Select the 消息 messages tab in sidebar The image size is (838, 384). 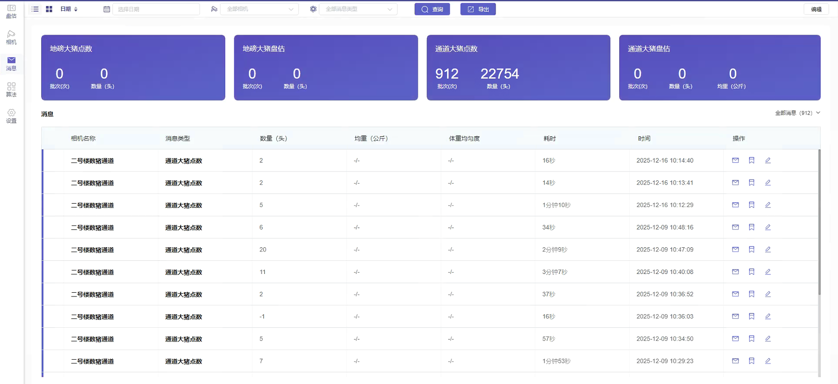11,64
